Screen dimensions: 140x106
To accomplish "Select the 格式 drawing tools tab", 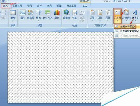I will click(85, 6).
